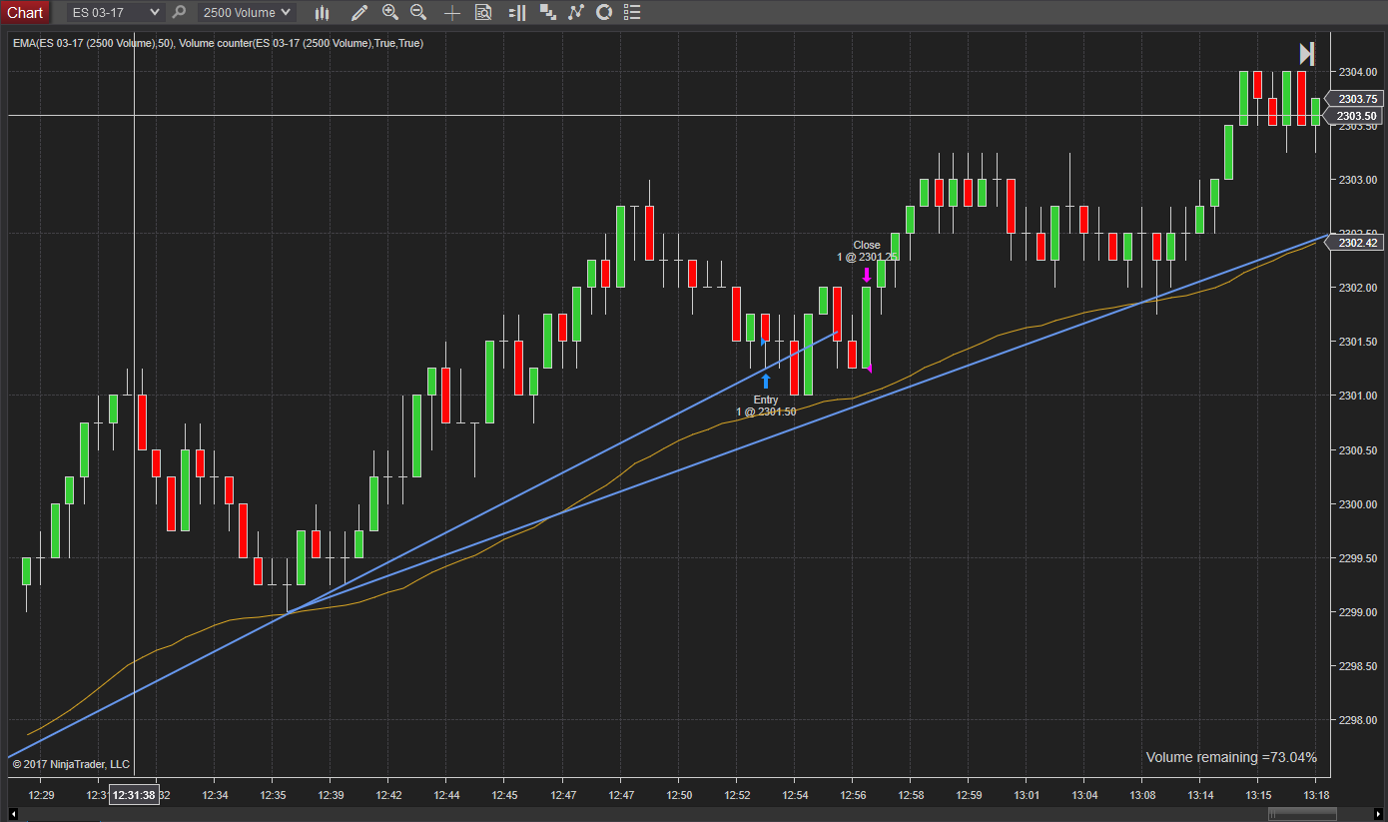
Task: Click the EMA and Volume counter indicator label
Action: point(218,43)
